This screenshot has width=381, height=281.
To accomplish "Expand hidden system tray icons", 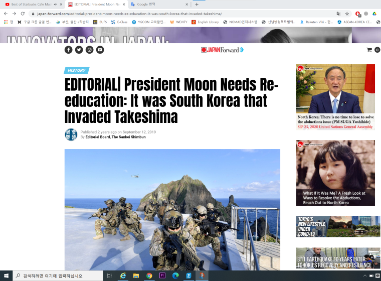I will coord(364,276).
